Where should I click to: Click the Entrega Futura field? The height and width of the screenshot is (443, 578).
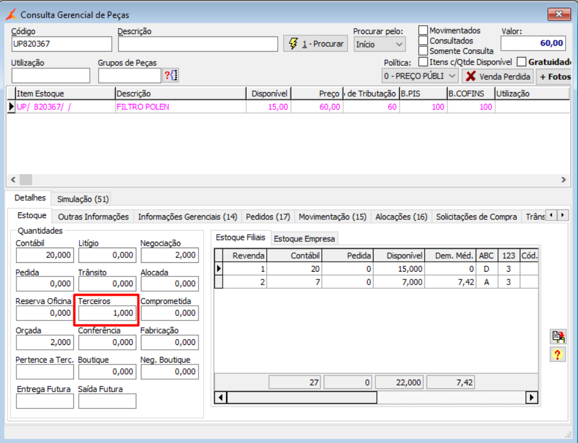coord(45,401)
